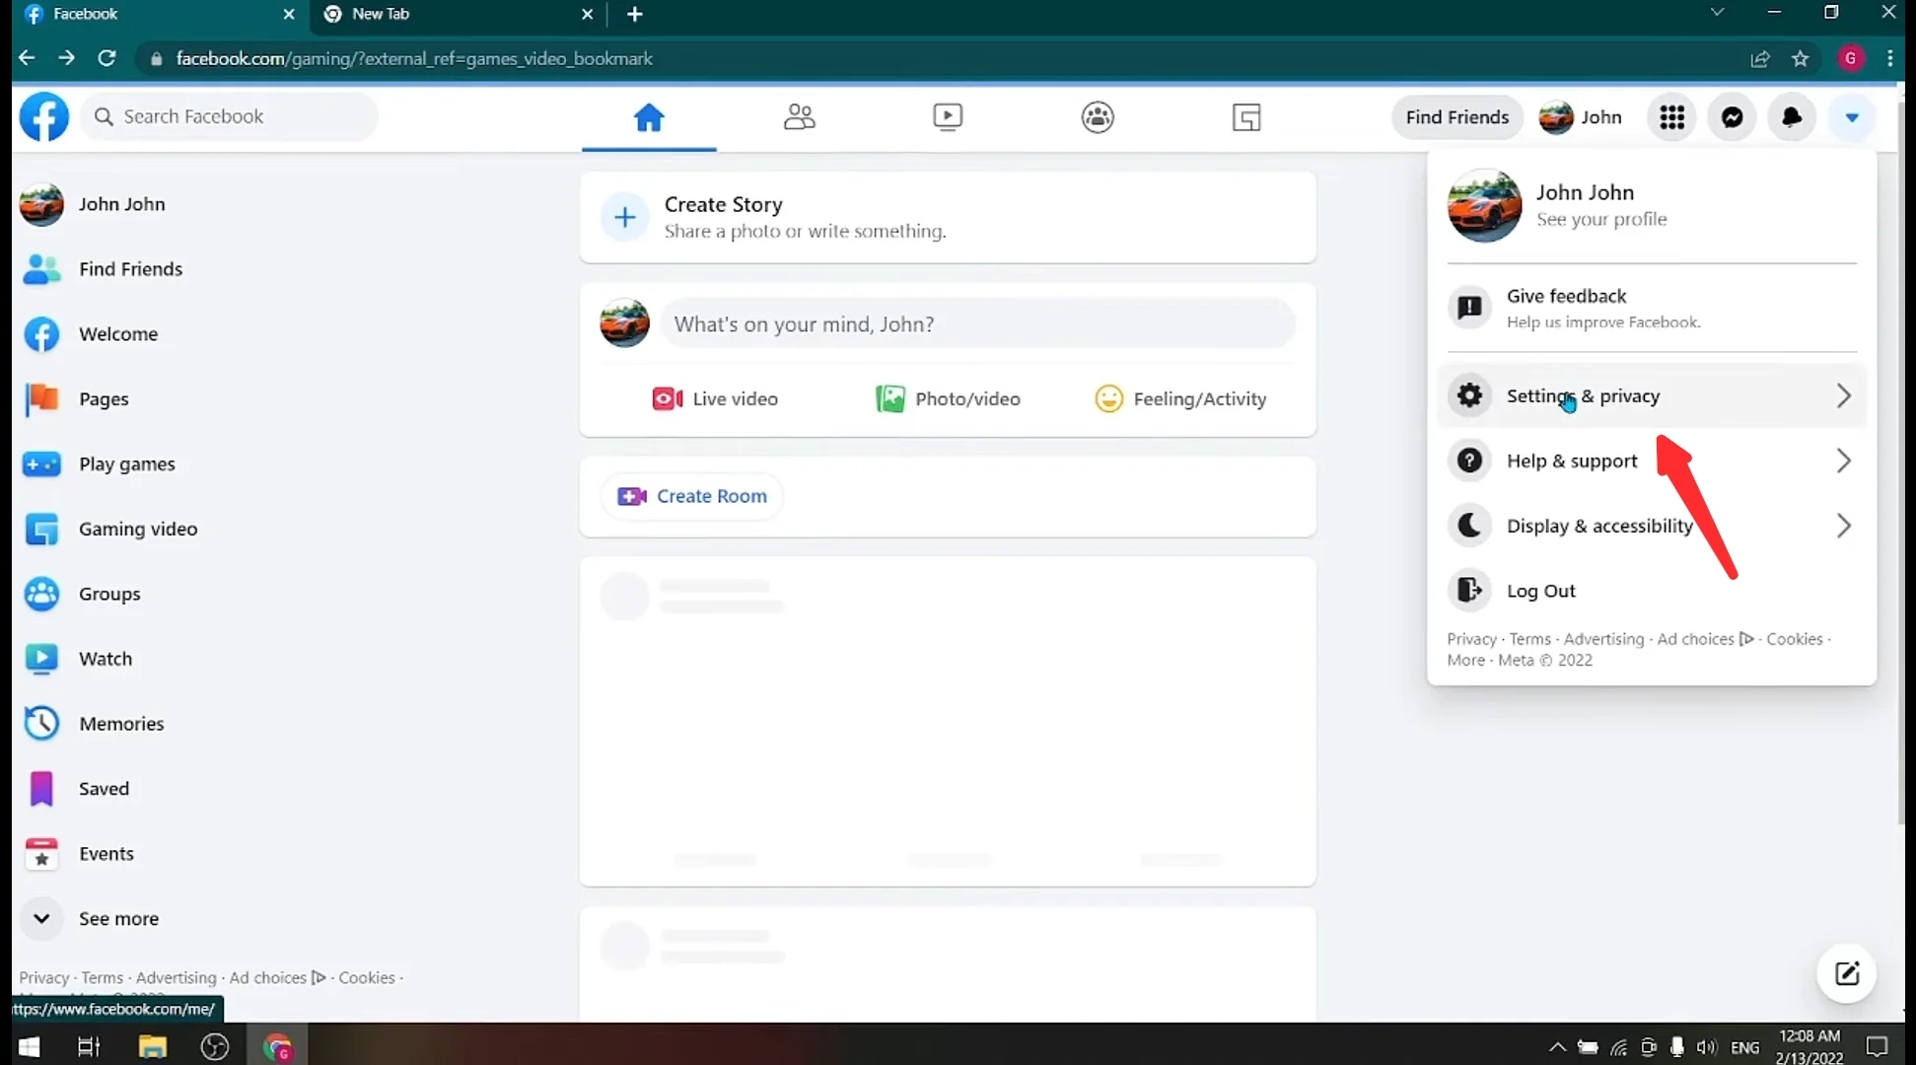1916x1065 pixels.
Task: Click Log Out in account menu
Action: pyautogui.click(x=1652, y=591)
